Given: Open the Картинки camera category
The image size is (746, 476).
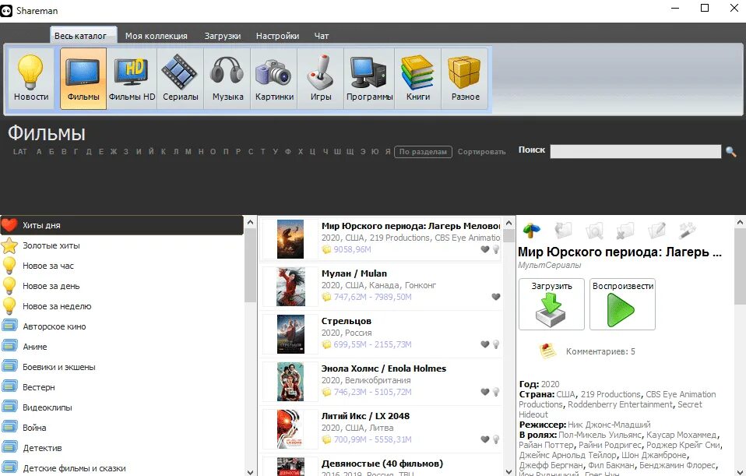Looking at the screenshot, I should (x=274, y=79).
